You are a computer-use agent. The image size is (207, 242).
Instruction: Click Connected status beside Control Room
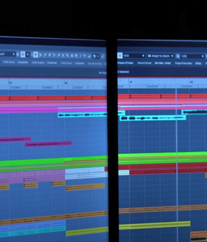point(79,63)
